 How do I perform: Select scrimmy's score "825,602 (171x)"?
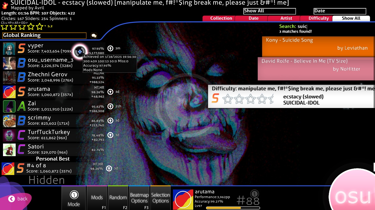[50, 124]
